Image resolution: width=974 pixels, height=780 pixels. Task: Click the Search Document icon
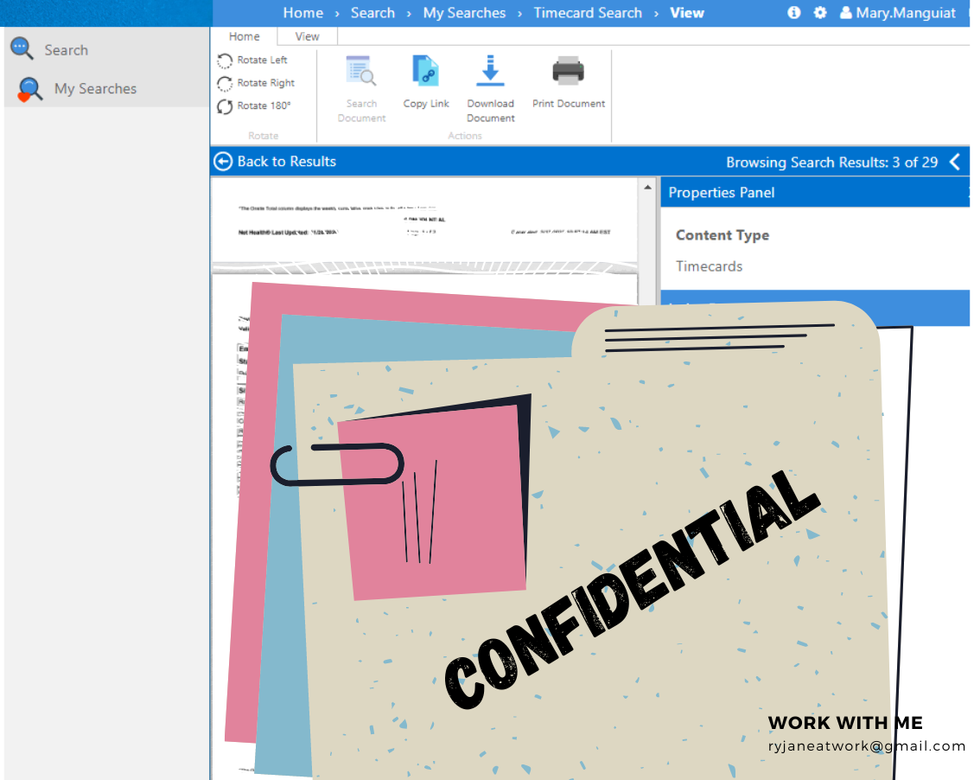point(361,71)
